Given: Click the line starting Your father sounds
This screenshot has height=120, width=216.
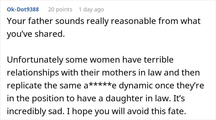Looking at the screenshot, I should (x=104, y=21).
